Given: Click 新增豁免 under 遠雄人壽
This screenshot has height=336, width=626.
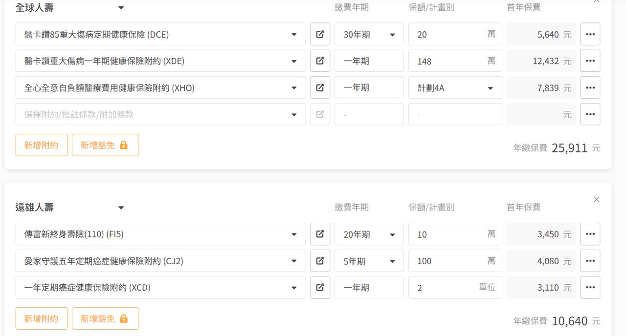Looking at the screenshot, I should tap(105, 318).
